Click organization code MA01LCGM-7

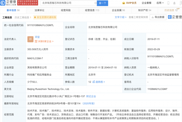pos(35,58)
